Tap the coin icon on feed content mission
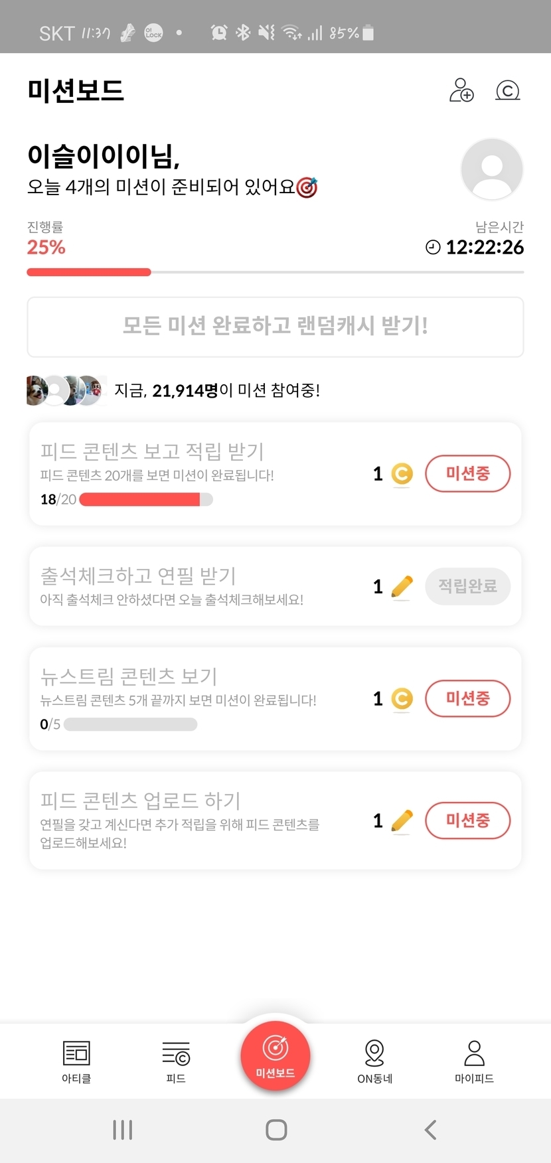The height and width of the screenshot is (1163, 551). 402,474
